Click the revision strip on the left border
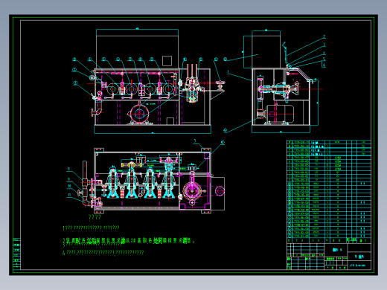This screenshot has width=387, height=290. [16, 254]
